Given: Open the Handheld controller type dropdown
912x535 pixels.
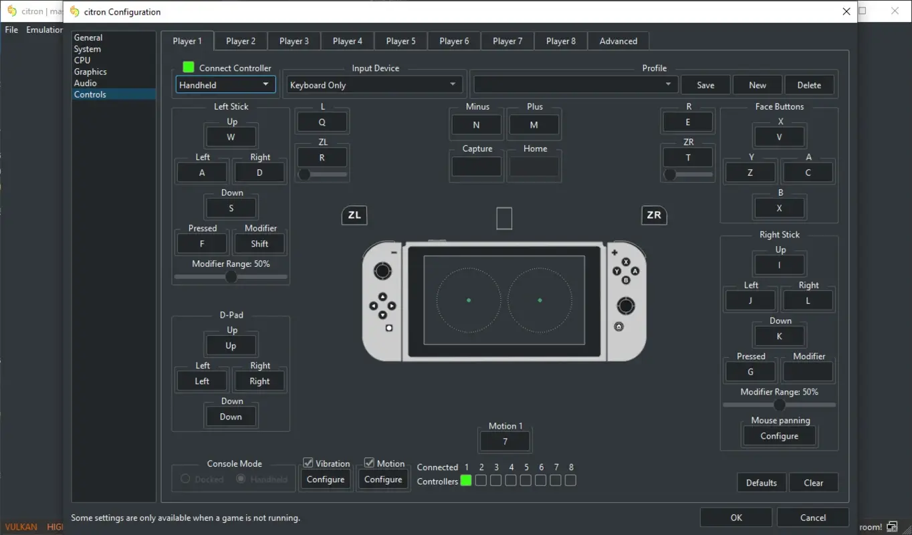Looking at the screenshot, I should pos(225,84).
